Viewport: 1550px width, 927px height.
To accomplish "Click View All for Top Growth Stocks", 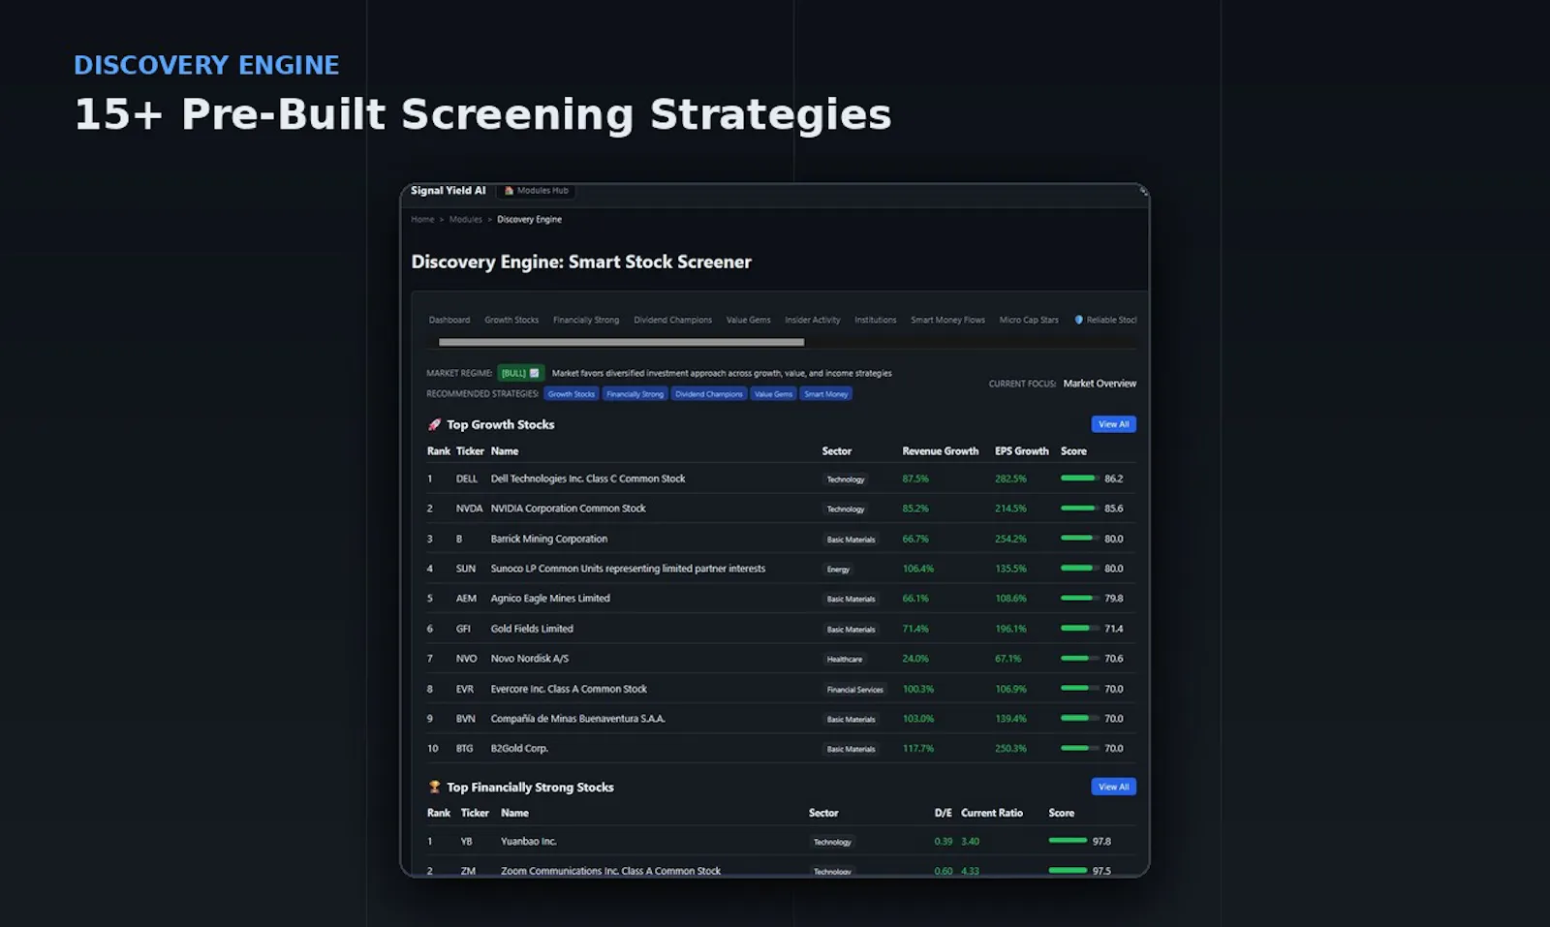I will coord(1113,424).
